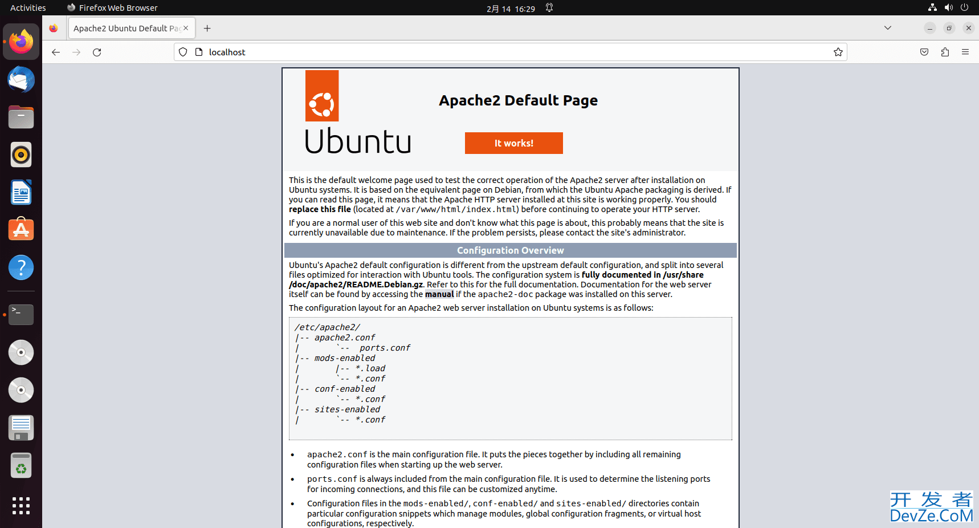Click the bold replace this file text
The height and width of the screenshot is (528, 979).
click(x=320, y=209)
